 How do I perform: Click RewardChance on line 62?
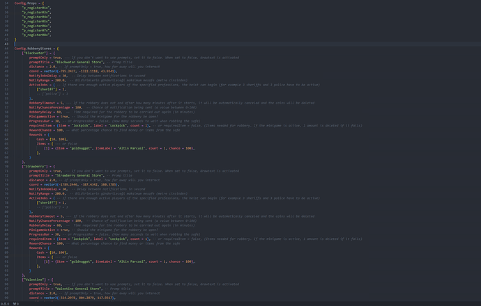(x=40, y=130)
